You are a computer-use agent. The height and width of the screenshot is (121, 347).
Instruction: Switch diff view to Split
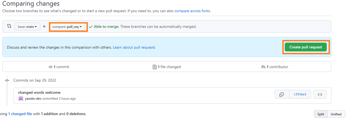pyautogui.click(x=321, y=114)
